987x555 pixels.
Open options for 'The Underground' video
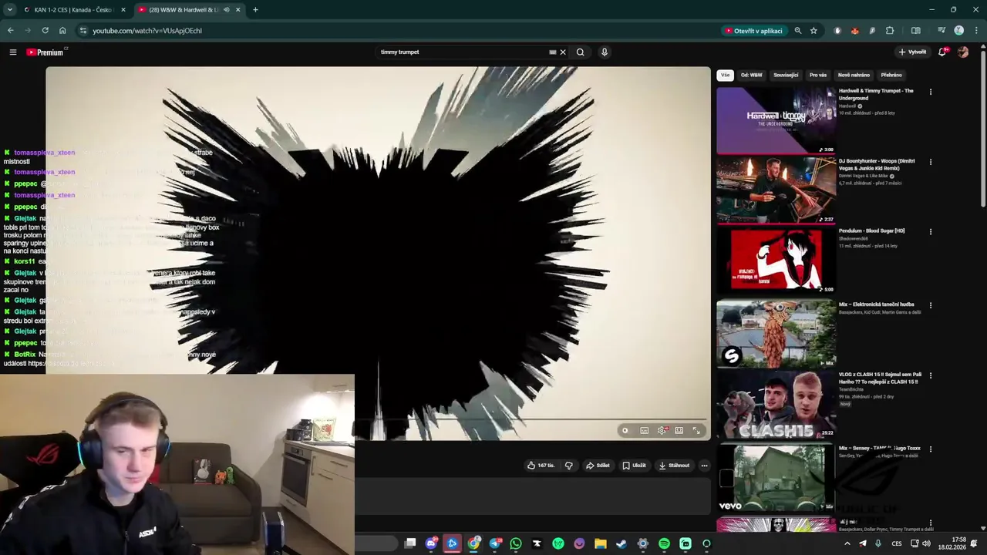click(930, 92)
